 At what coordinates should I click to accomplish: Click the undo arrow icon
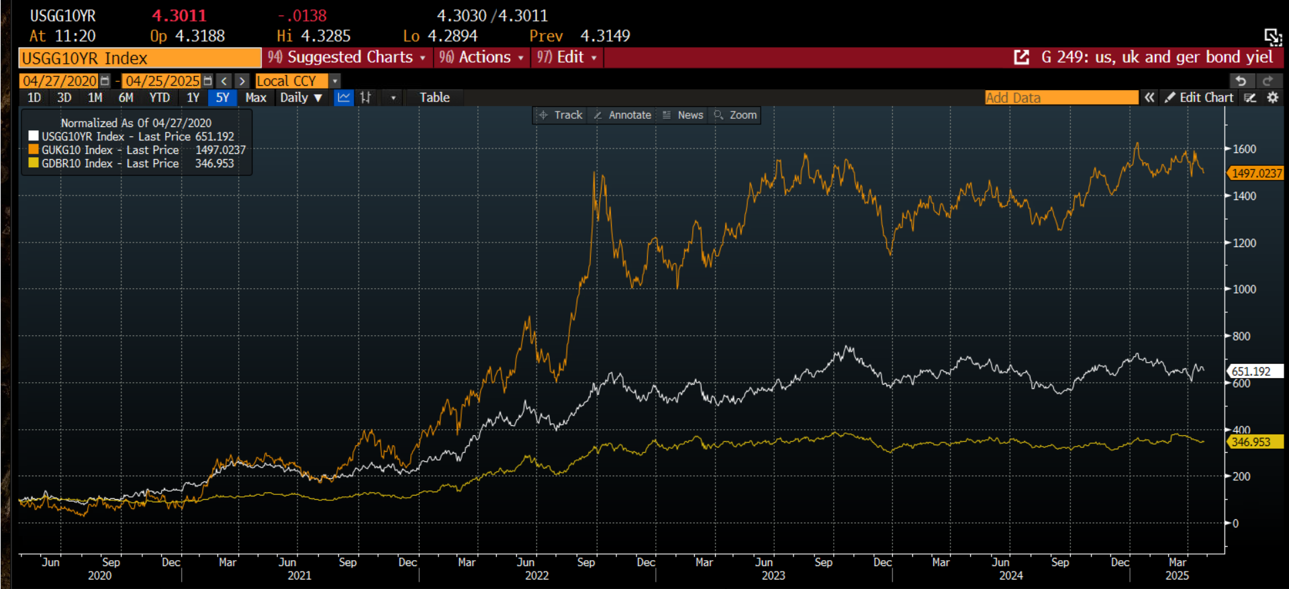[x=1241, y=81]
